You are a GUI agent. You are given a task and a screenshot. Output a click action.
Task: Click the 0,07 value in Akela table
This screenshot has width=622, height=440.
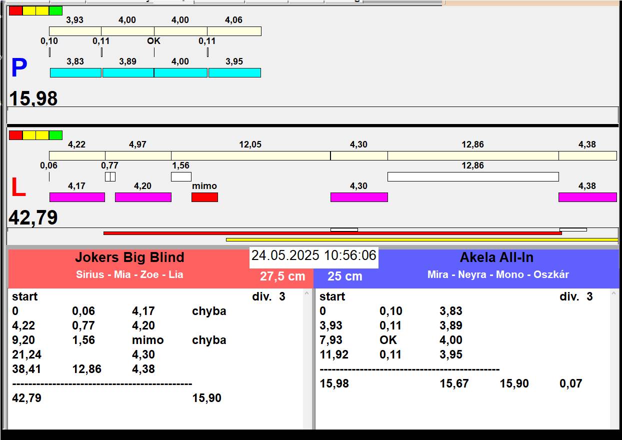coord(571,383)
